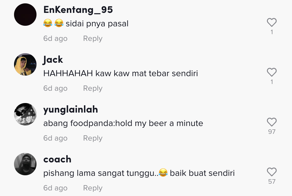Image resolution: width=292 pixels, height=196 pixels.
Task: Click the 57 likes count
Action: (272, 181)
